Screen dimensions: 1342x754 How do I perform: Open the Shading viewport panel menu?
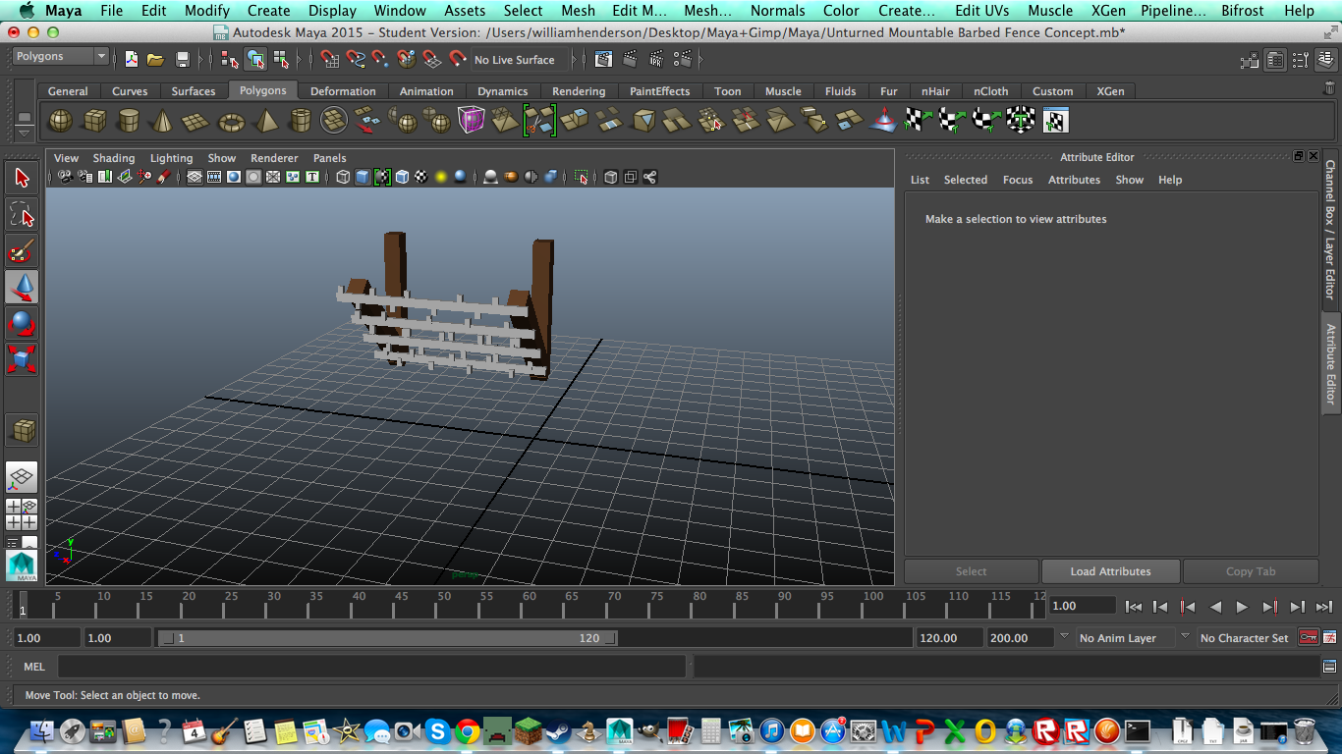point(113,158)
